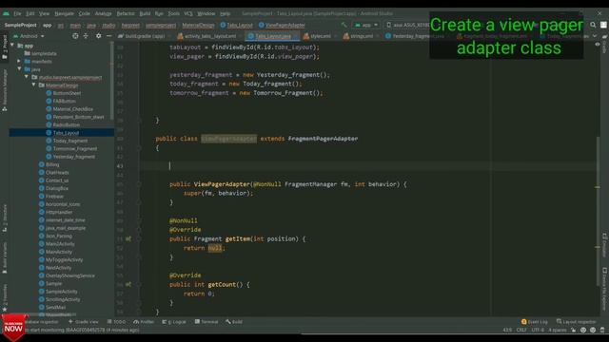Click ViewPagerAdapter breadcrumb in navigation bar
The height and width of the screenshot is (342, 609).
[282, 25]
